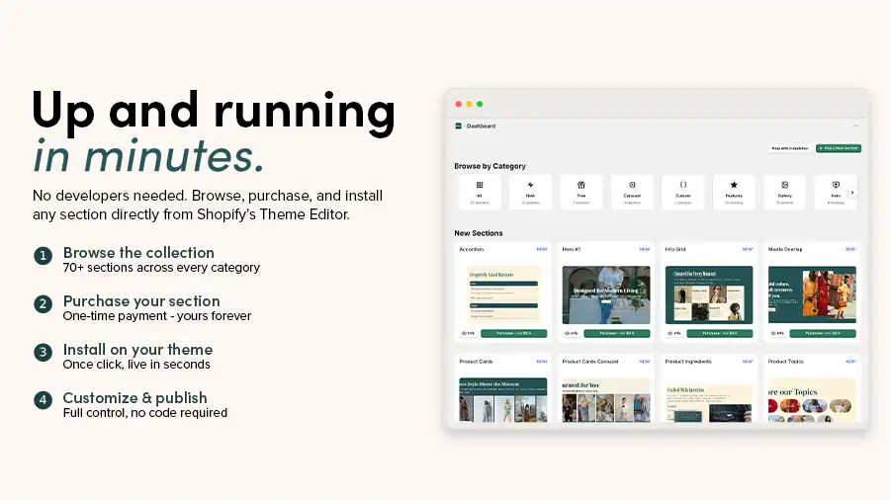
Task: Click the Product Ingredients card title
Action: pos(688,362)
